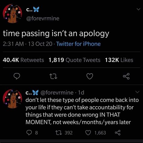The width and height of the screenshot is (143, 143).
Task: Expand the reply tweet's options chevron
Action: pyautogui.click(x=137, y=92)
